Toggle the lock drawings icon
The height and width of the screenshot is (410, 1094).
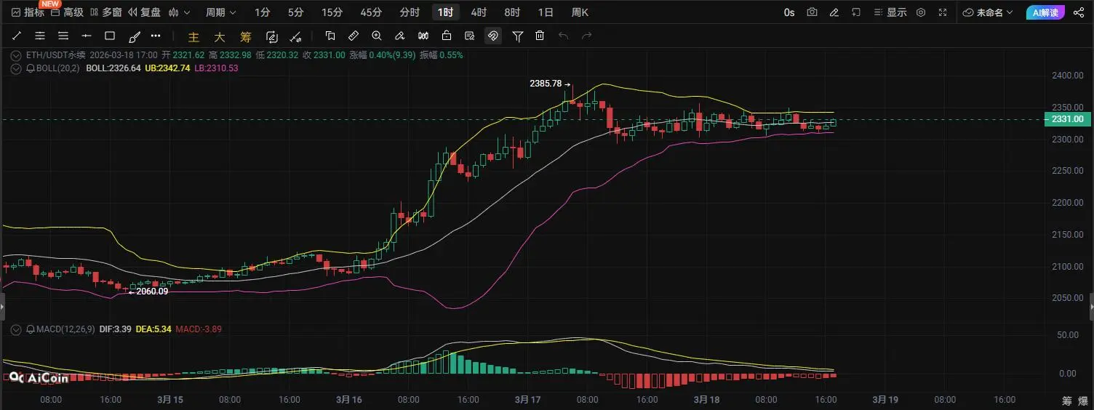[x=447, y=36]
